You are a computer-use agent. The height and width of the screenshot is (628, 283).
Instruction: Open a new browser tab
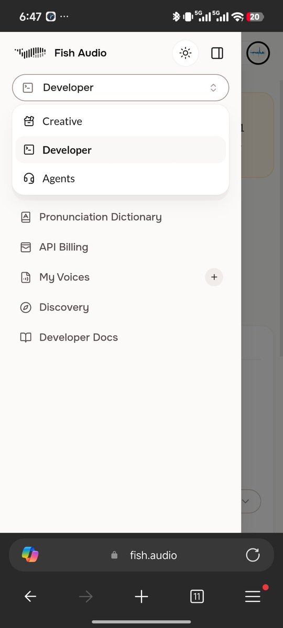(x=141, y=596)
